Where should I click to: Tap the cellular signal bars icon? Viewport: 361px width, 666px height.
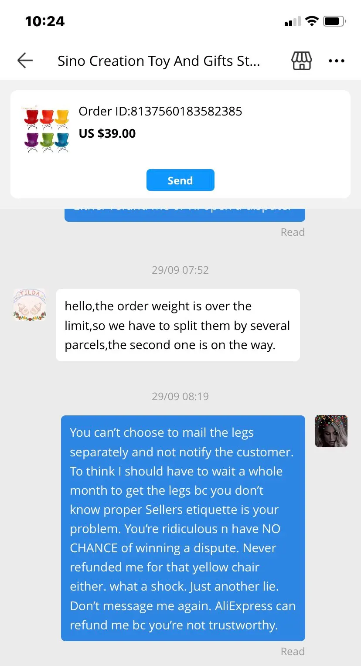(293, 21)
